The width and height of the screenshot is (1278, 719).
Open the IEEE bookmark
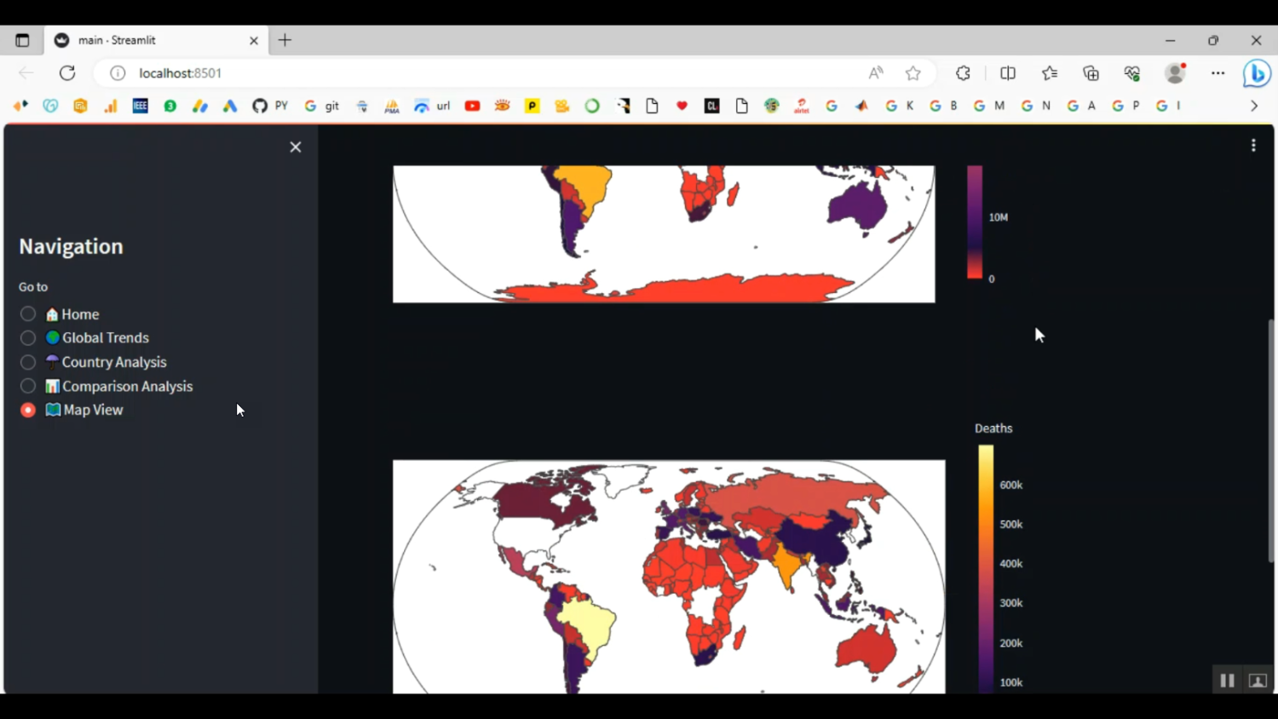141,106
